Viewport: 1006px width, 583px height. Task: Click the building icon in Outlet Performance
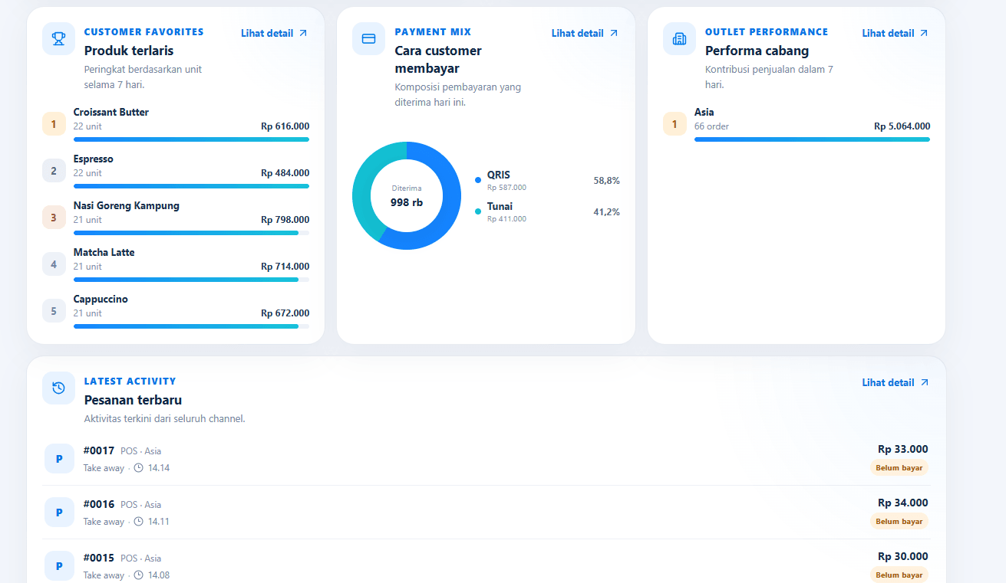(x=679, y=39)
